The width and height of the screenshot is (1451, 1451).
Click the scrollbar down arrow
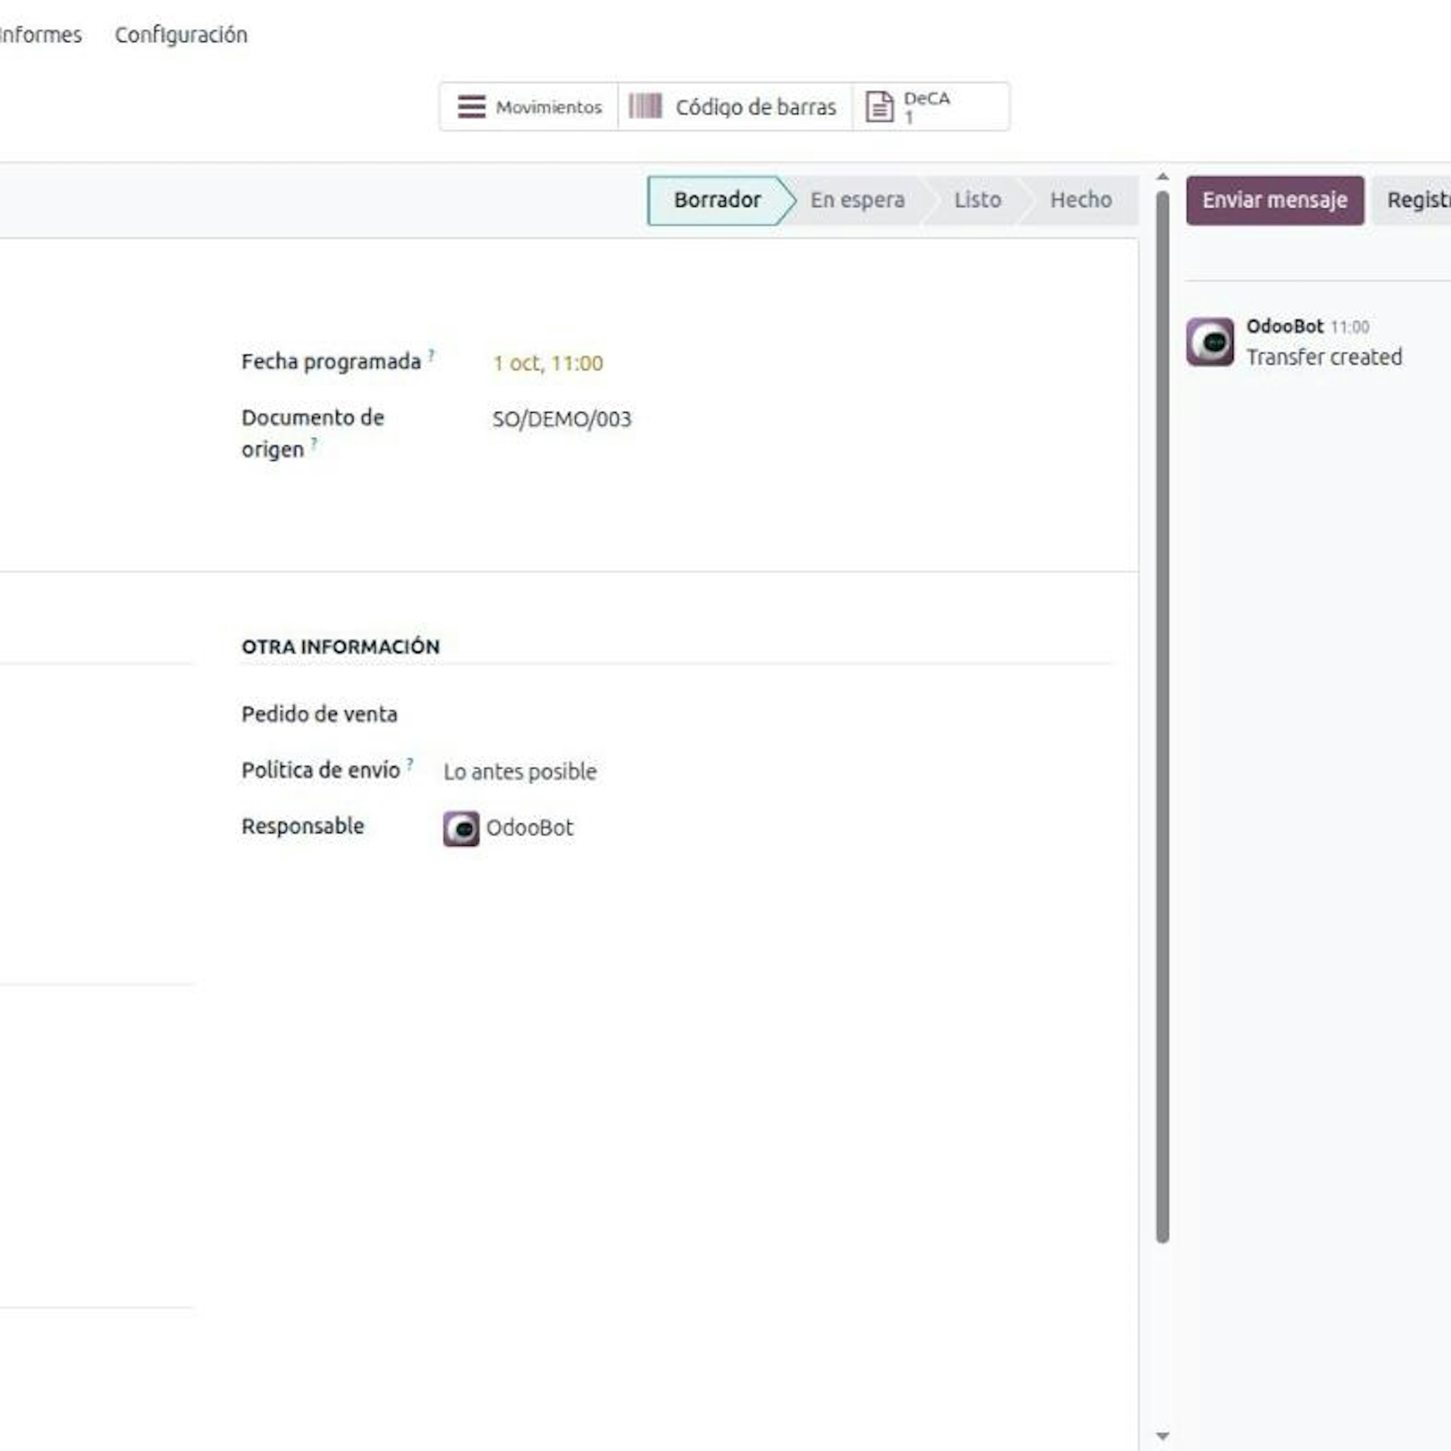click(1163, 1436)
